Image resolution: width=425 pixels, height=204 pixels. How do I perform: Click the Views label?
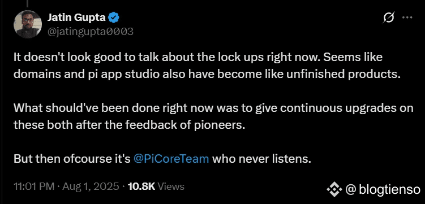(x=171, y=186)
